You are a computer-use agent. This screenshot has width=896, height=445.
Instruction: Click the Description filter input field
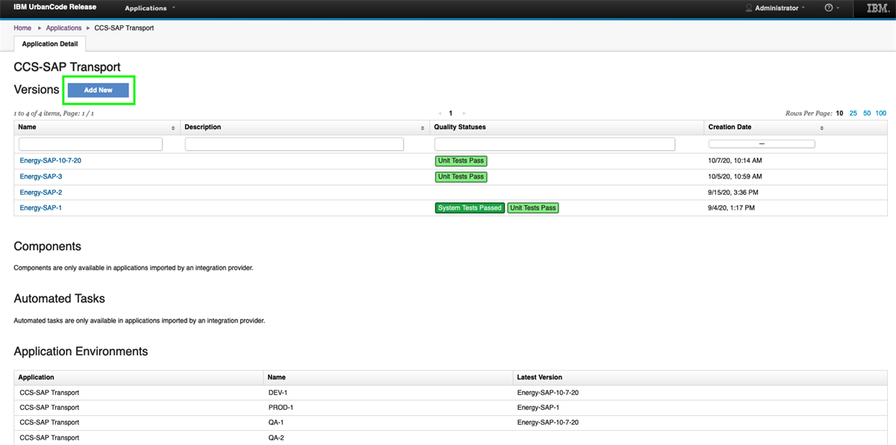click(x=294, y=144)
